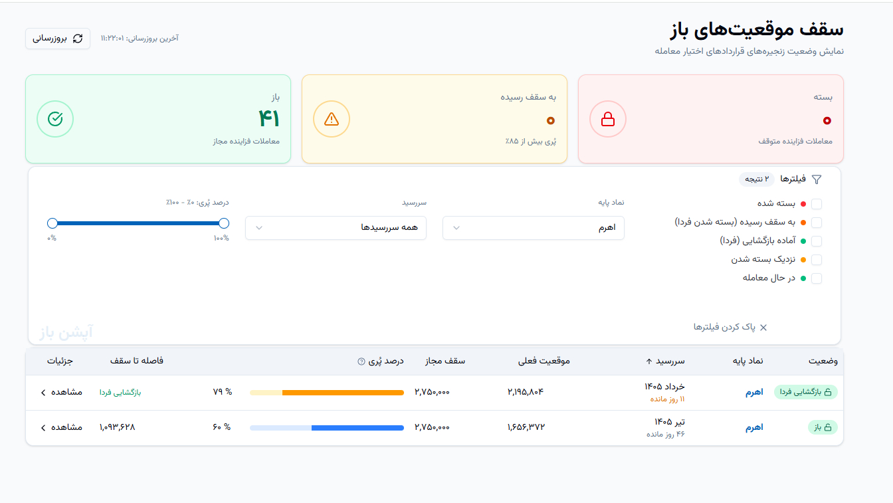Open مشاهده details for the خرداد ۱۴۰۵ row
Viewport: 893px width, 503px height.
pyautogui.click(x=62, y=392)
